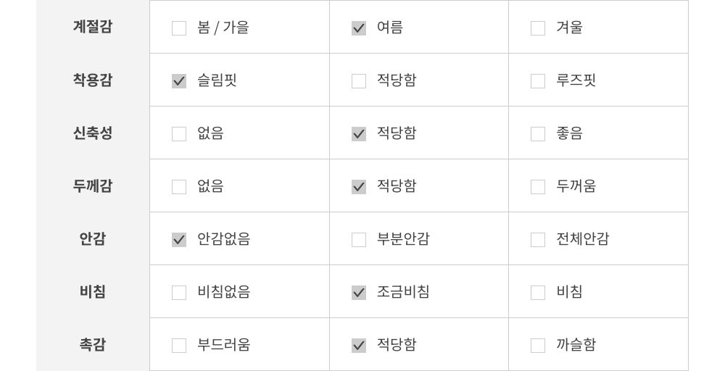Uncheck 적당함 in the 두께감 row
The image size is (725, 371).
click(x=359, y=187)
